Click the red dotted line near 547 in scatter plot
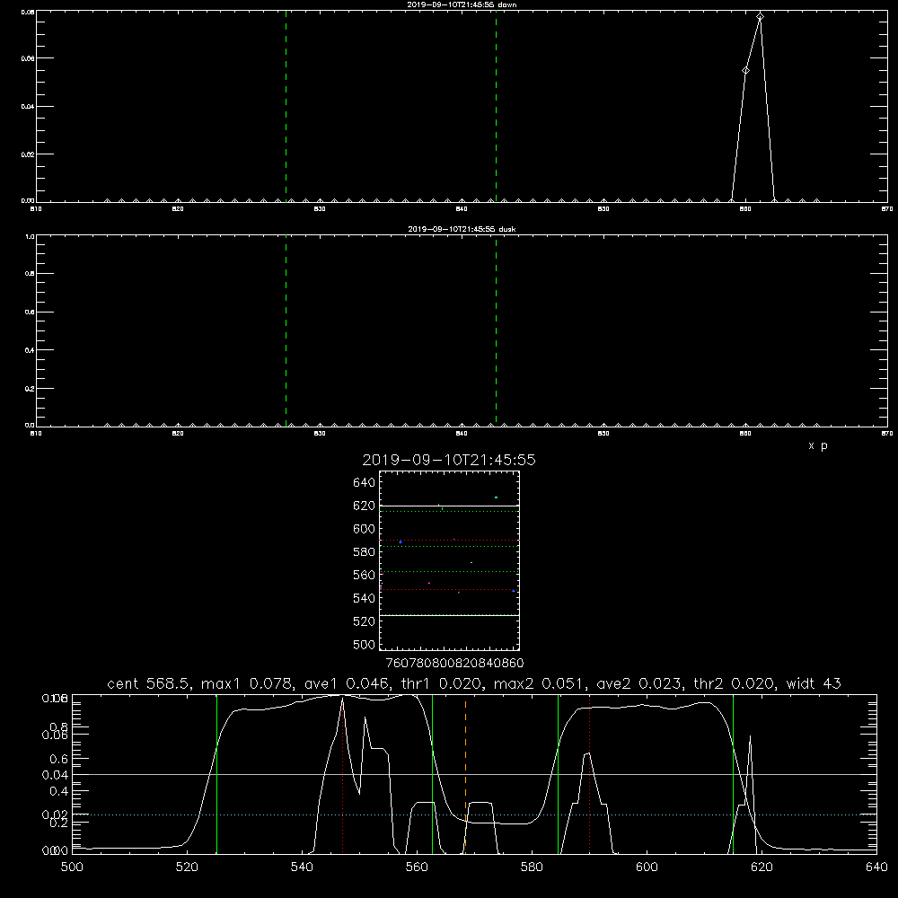Screen dimensions: 898x898 point(450,589)
